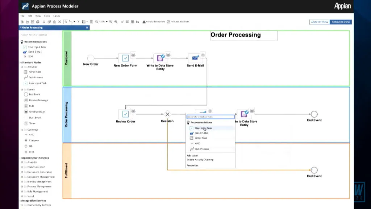The image size is (371, 209).
Task: Click the New Order start event node
Action: (x=91, y=58)
